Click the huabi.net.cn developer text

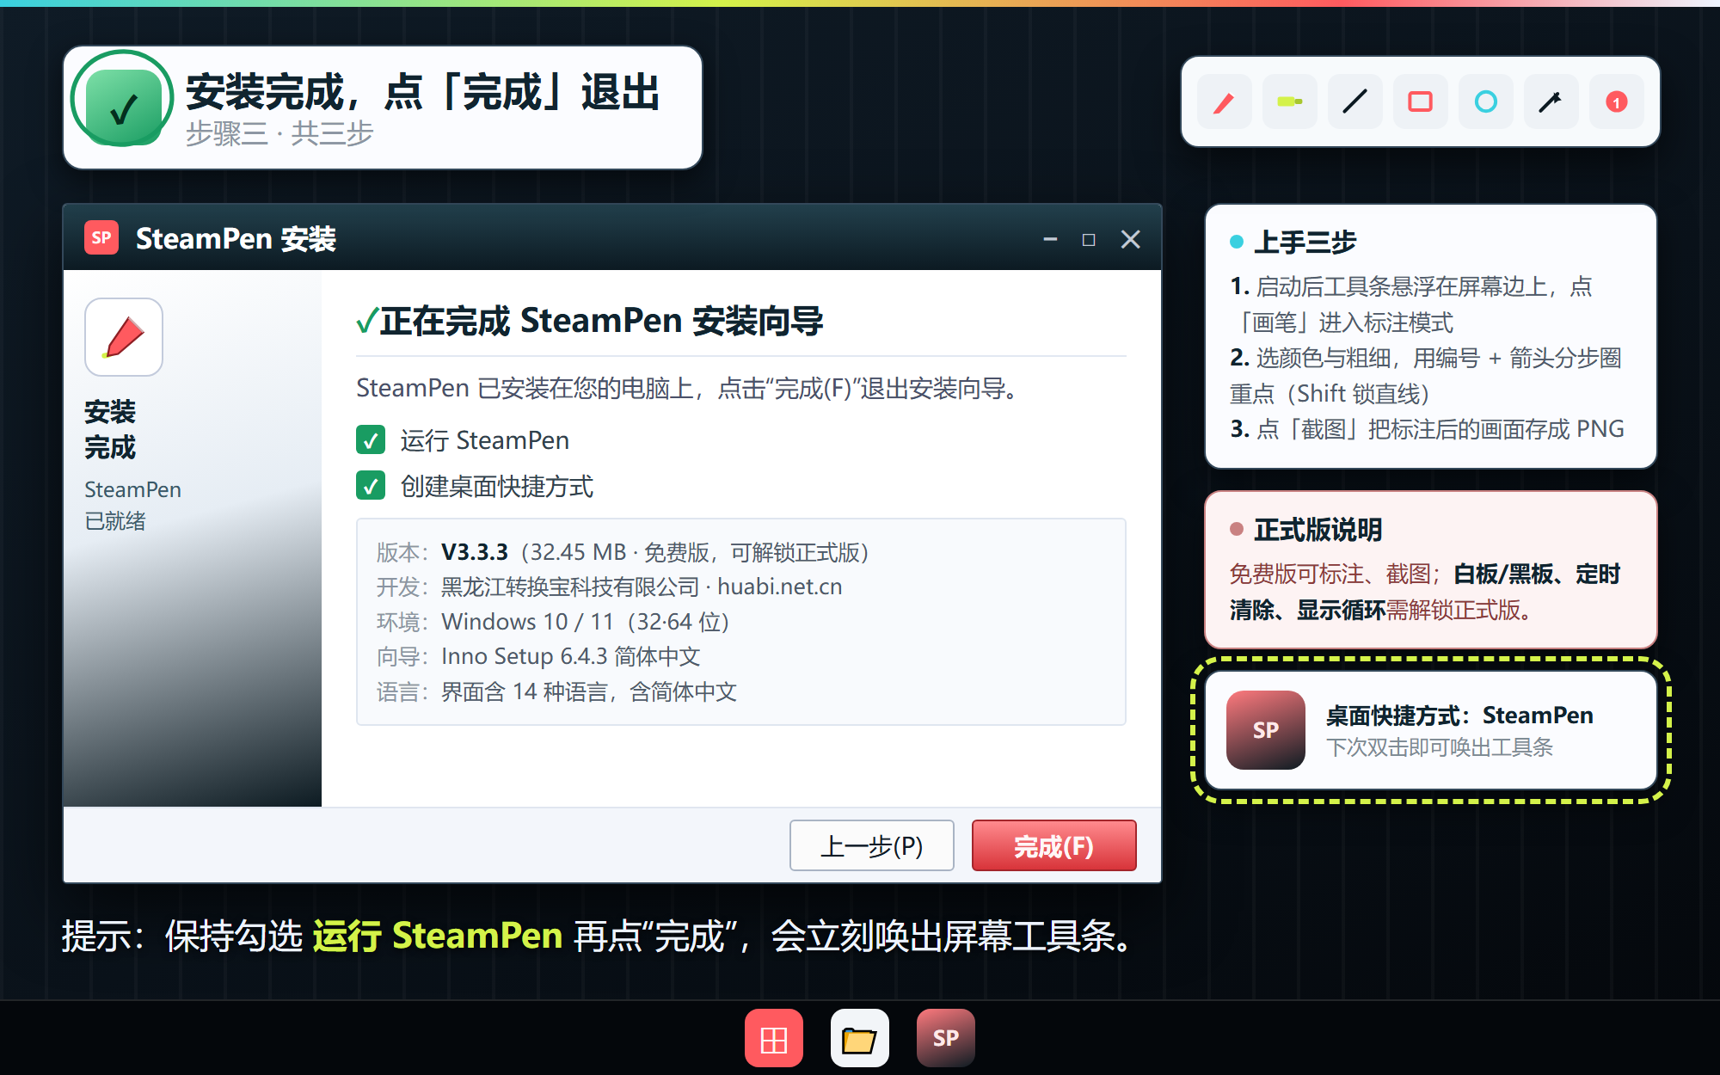[780, 587]
